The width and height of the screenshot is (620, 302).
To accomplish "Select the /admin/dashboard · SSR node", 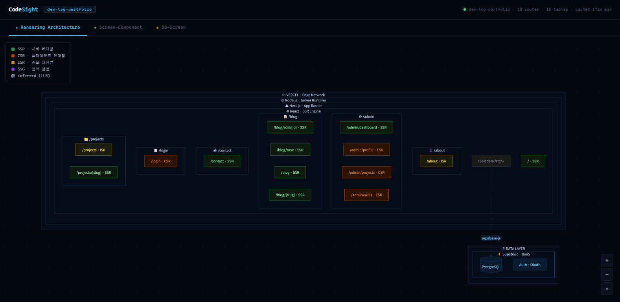I will [366, 127].
